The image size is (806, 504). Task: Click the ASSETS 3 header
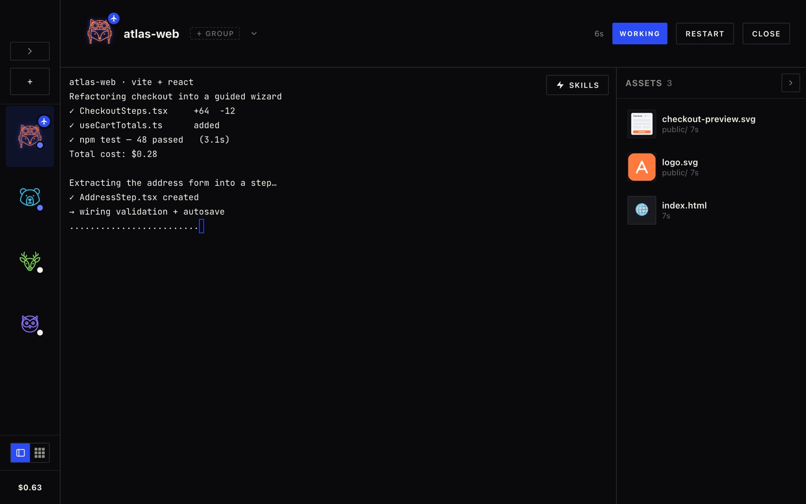point(649,83)
